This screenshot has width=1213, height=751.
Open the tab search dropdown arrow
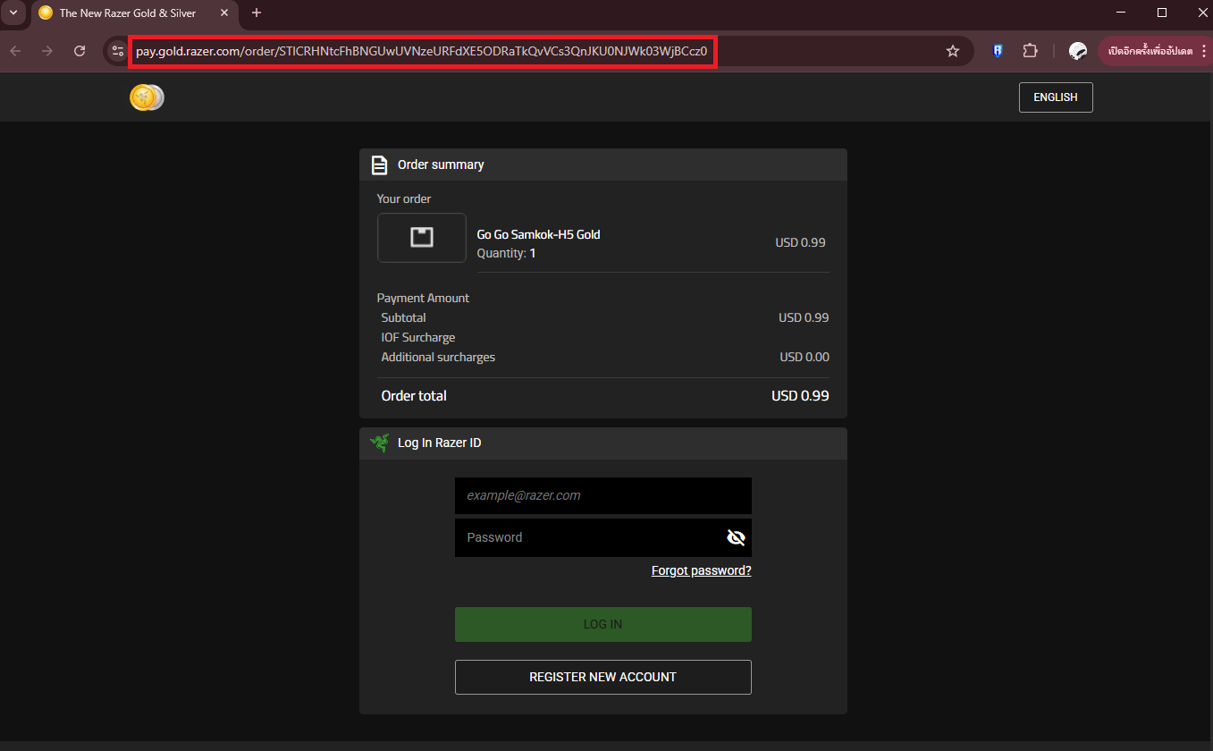(13, 13)
